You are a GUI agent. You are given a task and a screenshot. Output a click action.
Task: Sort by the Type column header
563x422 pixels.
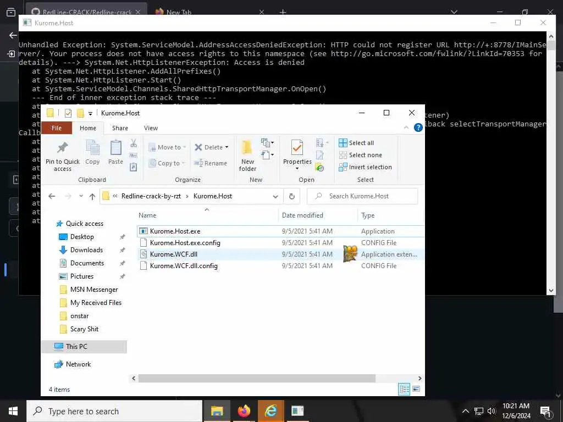coord(368,215)
